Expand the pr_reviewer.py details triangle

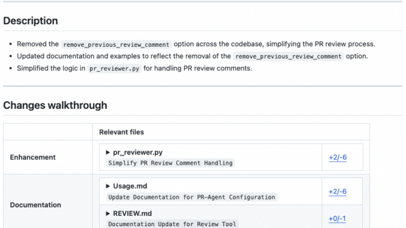click(x=108, y=153)
